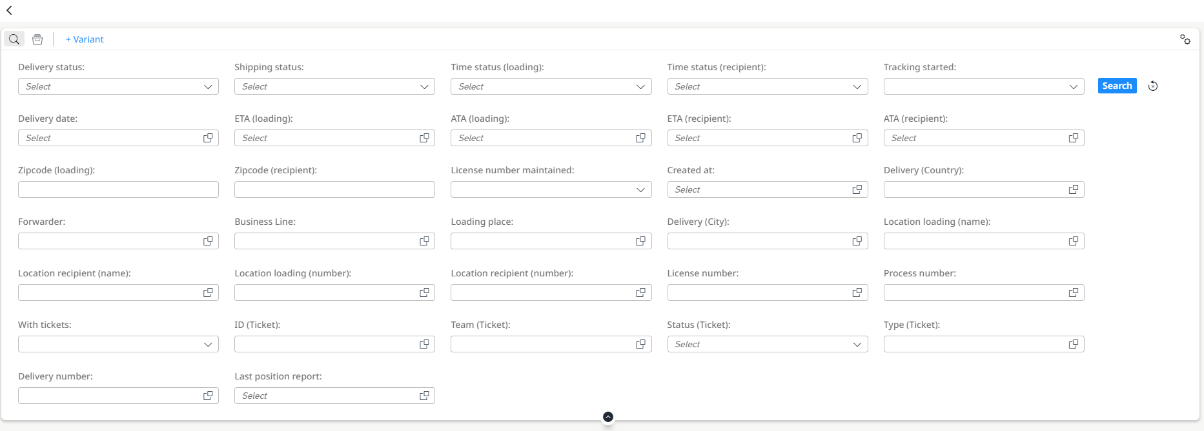Open Delivery status dropdown
The height and width of the screenshot is (431, 1204).
coord(118,86)
